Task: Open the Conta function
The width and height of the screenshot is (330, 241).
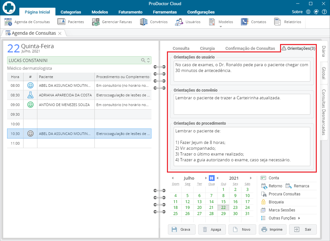Action: [274, 178]
